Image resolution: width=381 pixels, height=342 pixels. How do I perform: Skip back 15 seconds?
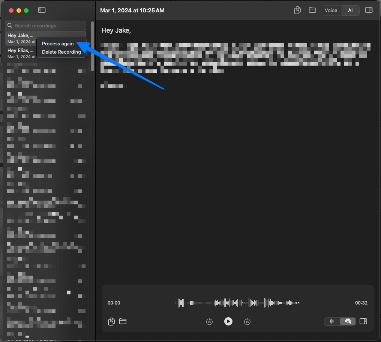pyautogui.click(x=209, y=321)
